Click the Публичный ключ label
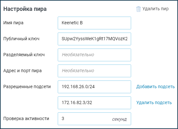178x129 pixels. (x=21, y=39)
